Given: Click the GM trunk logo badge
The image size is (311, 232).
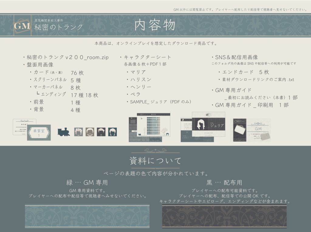Looking at the screenshot, I should tap(22, 26).
